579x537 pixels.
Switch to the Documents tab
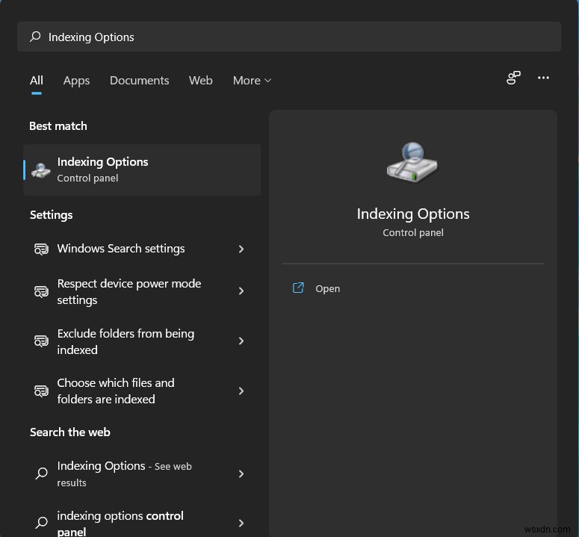[139, 81]
